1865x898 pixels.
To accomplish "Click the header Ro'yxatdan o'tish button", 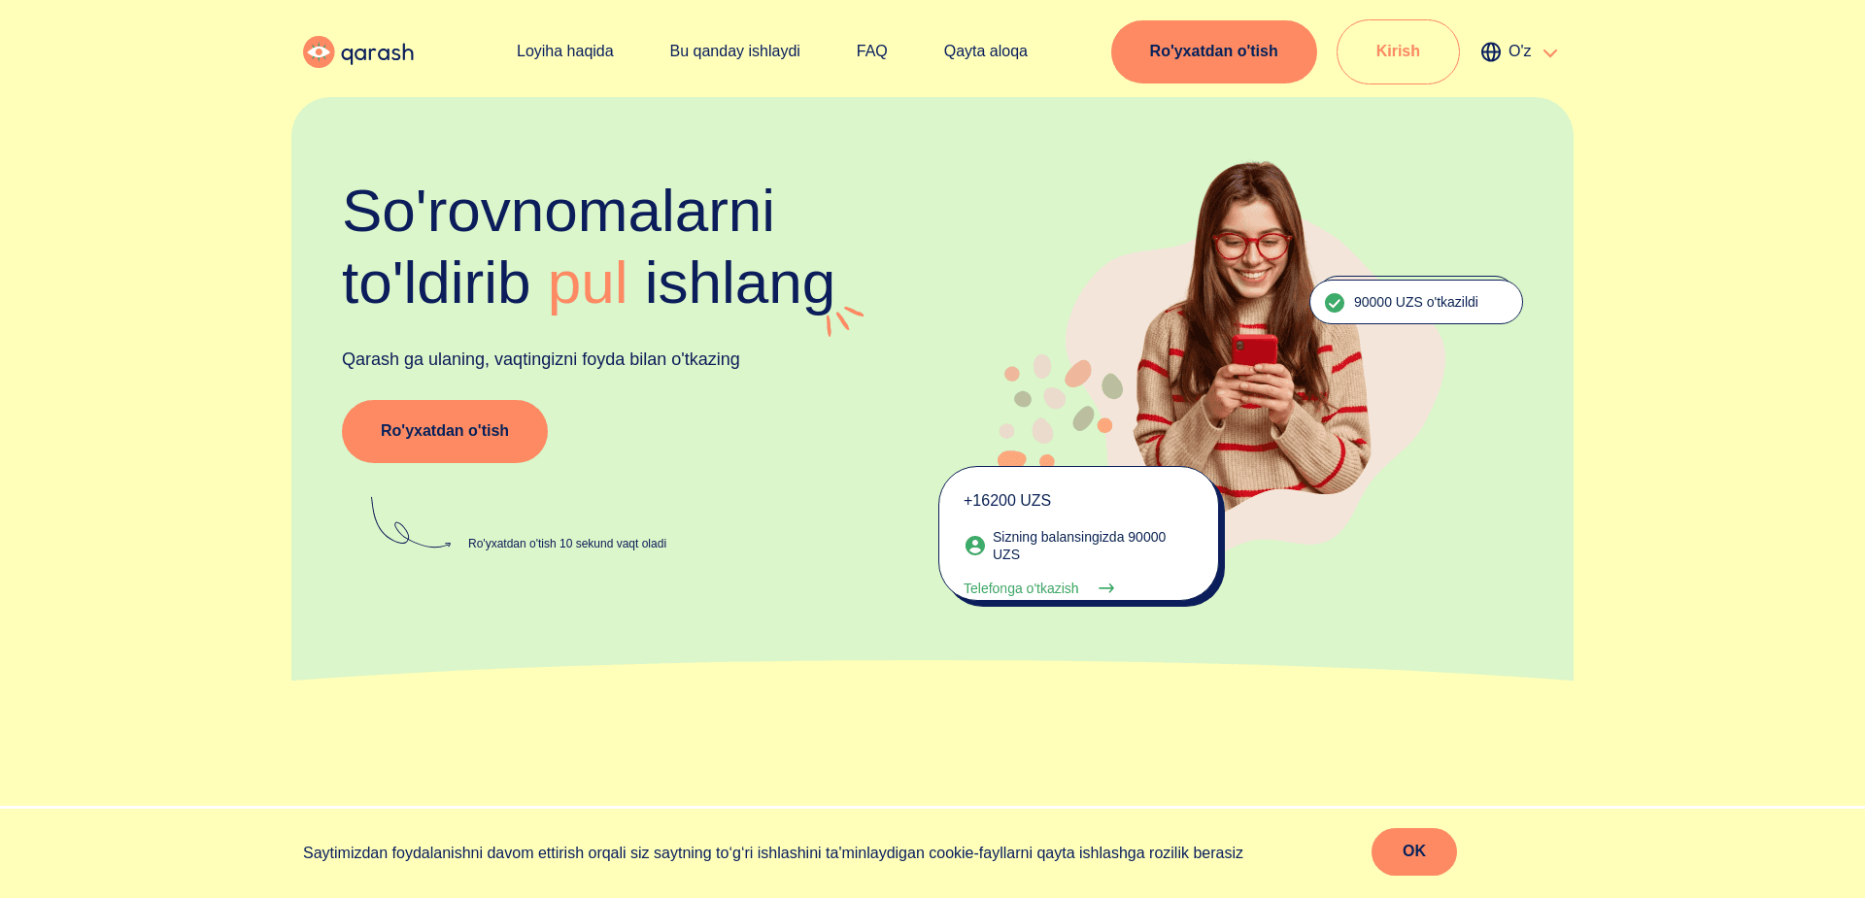I will tap(1214, 51).
